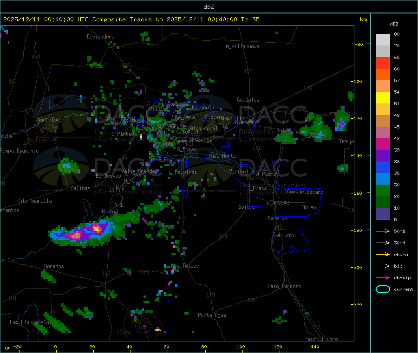This screenshot has width=418, height=353.
Task: Click the white 30HM arrow in legend
Action: [383, 243]
